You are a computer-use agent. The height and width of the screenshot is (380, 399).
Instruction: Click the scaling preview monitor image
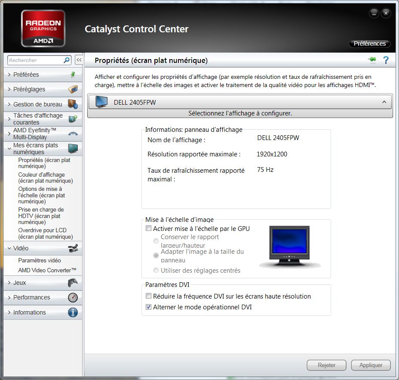290,246
